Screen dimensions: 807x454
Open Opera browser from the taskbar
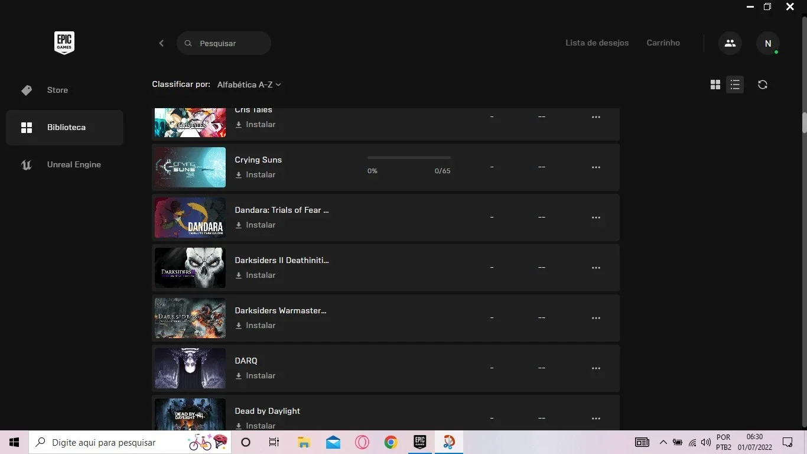coord(362,442)
